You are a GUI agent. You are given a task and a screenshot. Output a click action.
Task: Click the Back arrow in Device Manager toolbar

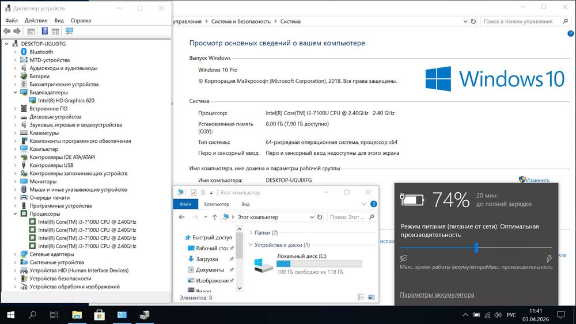click(x=6, y=31)
